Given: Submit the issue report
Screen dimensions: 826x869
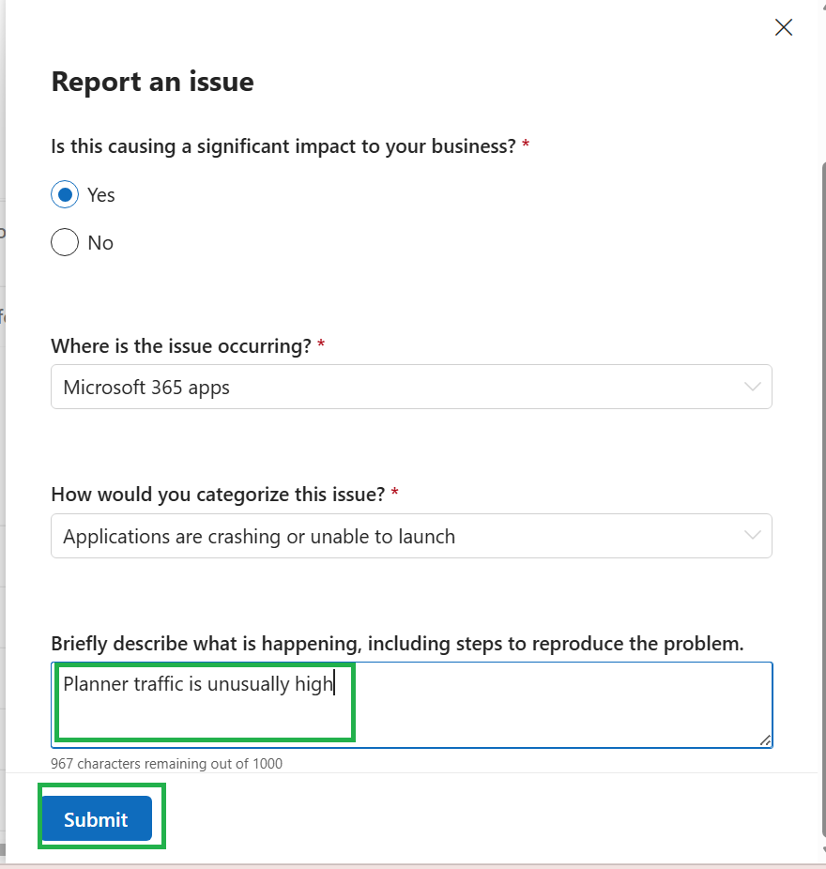Looking at the screenshot, I should coord(97,818).
